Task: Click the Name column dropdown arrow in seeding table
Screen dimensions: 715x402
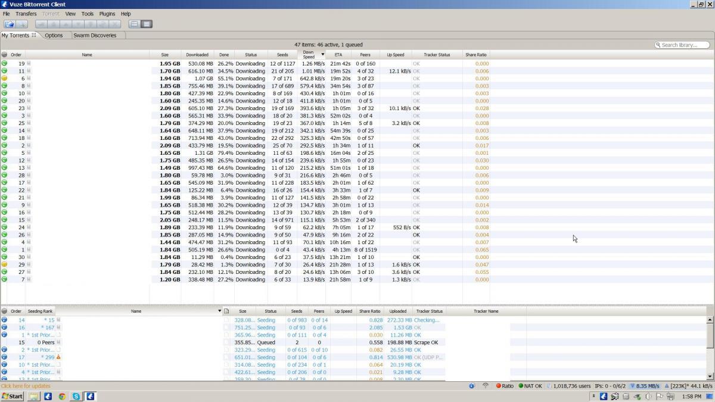Action: click(219, 311)
